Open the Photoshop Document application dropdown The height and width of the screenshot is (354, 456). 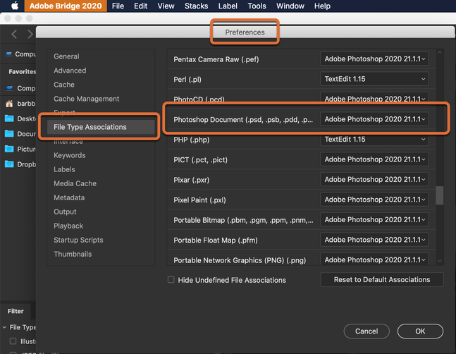tap(375, 120)
